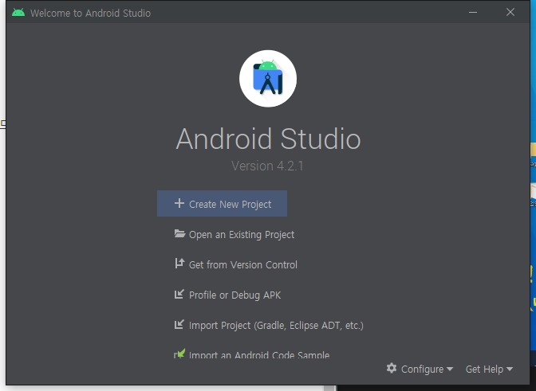536x391 pixels.
Task: Select Get from Version Control
Action: [x=236, y=264]
